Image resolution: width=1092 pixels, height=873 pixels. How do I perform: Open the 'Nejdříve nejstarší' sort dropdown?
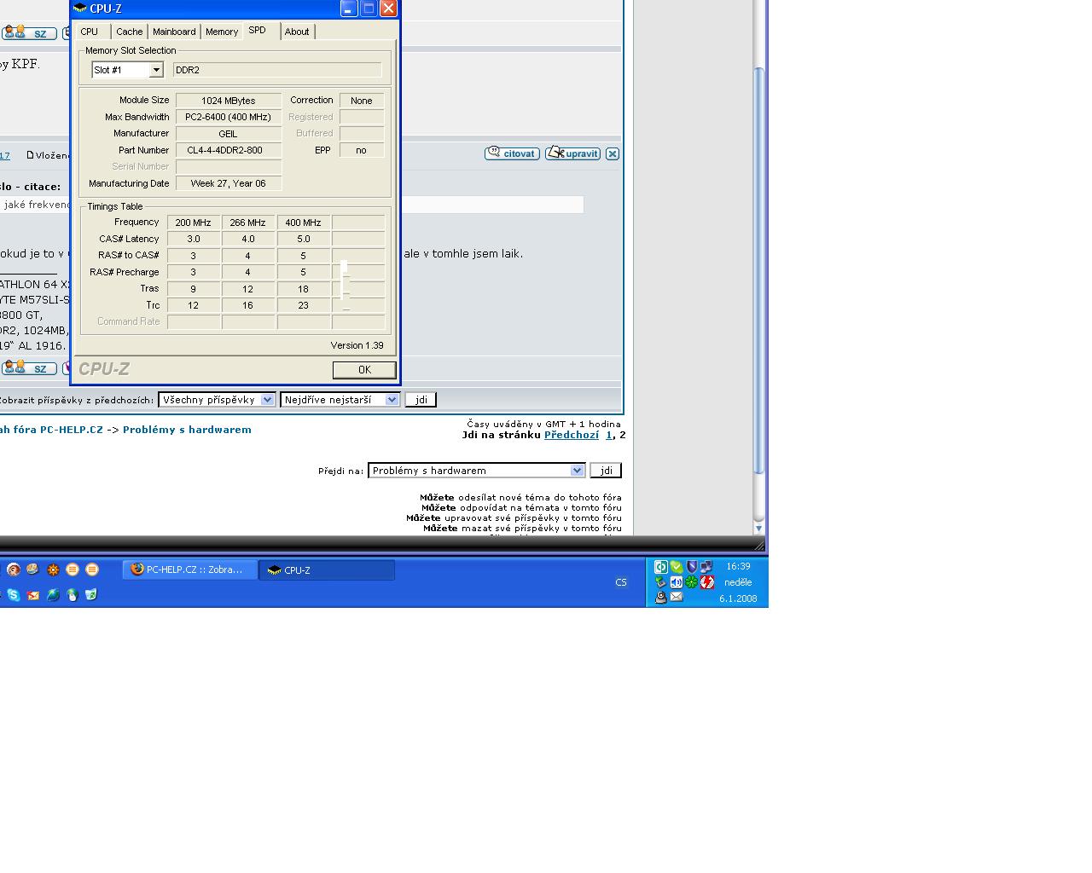point(340,399)
